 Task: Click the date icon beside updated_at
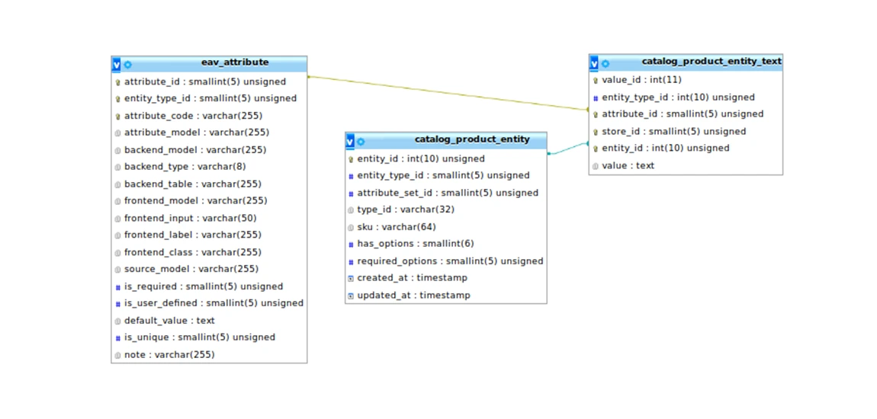[x=352, y=296]
